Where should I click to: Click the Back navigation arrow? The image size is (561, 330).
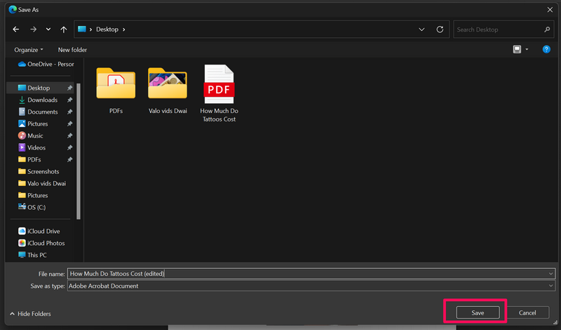coord(16,29)
